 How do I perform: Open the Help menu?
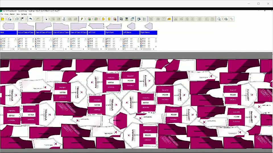point(30,14)
